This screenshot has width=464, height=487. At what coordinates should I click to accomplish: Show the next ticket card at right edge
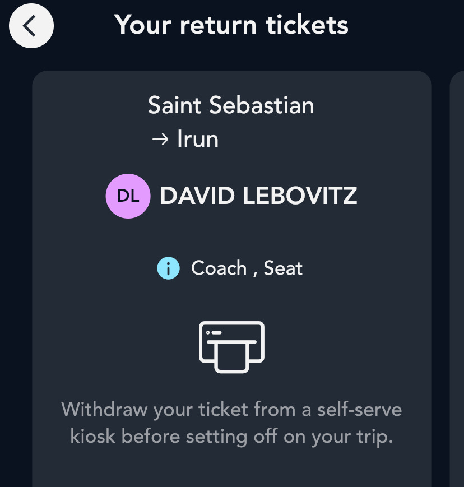457,279
